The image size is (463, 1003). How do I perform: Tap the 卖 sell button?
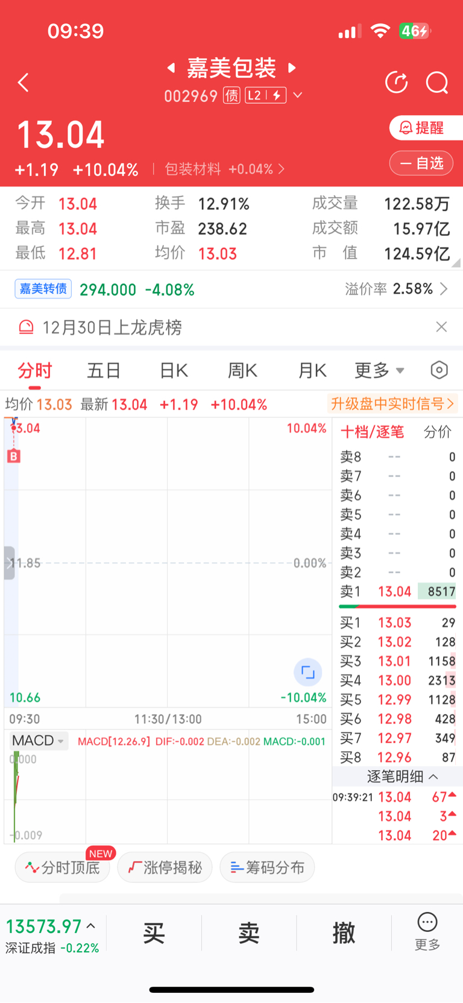(249, 933)
